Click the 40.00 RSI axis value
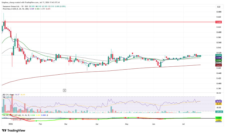Viewport: 226px width, 135px height. 219,108
